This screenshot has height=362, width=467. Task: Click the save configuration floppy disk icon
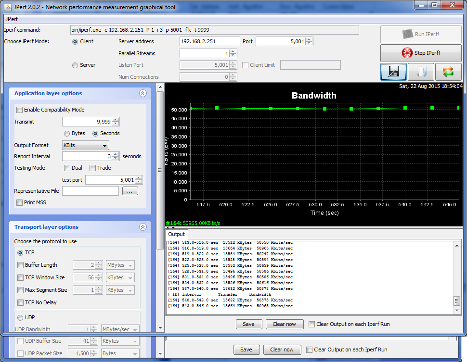pyautogui.click(x=393, y=72)
